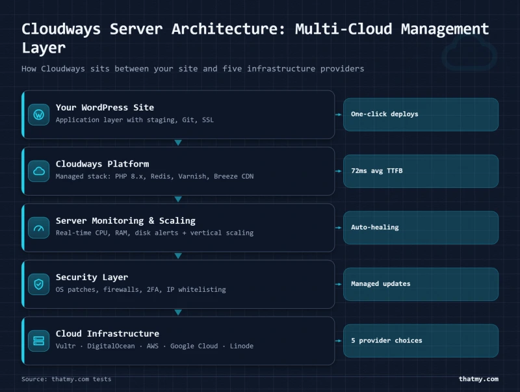Select the 5 provider choices badge
The image size is (520, 392).
tap(421, 341)
